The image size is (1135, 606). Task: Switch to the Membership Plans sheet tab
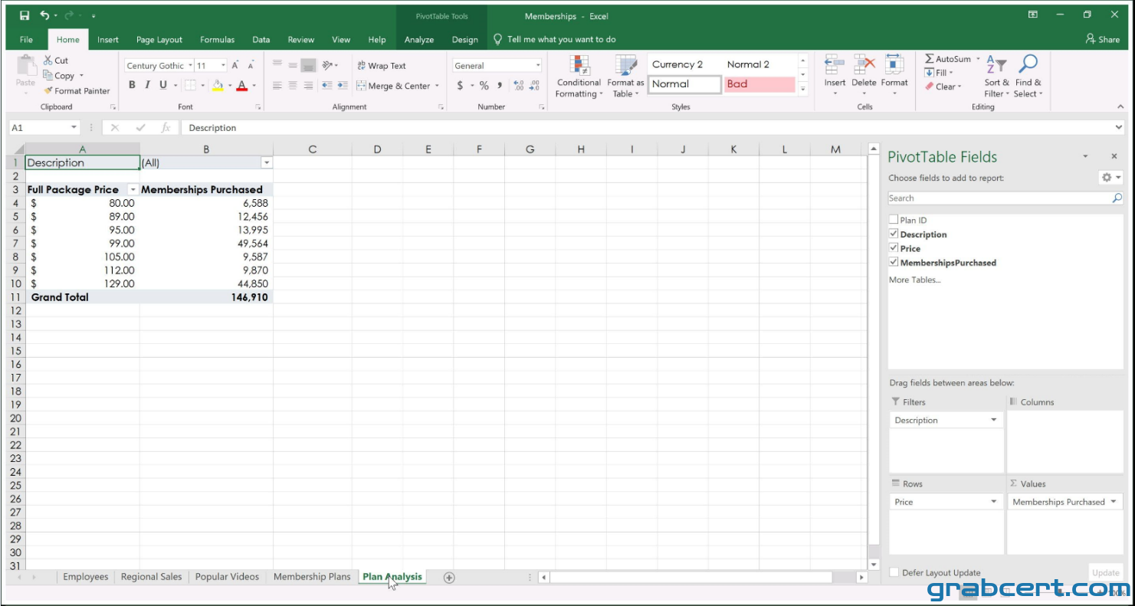(312, 577)
